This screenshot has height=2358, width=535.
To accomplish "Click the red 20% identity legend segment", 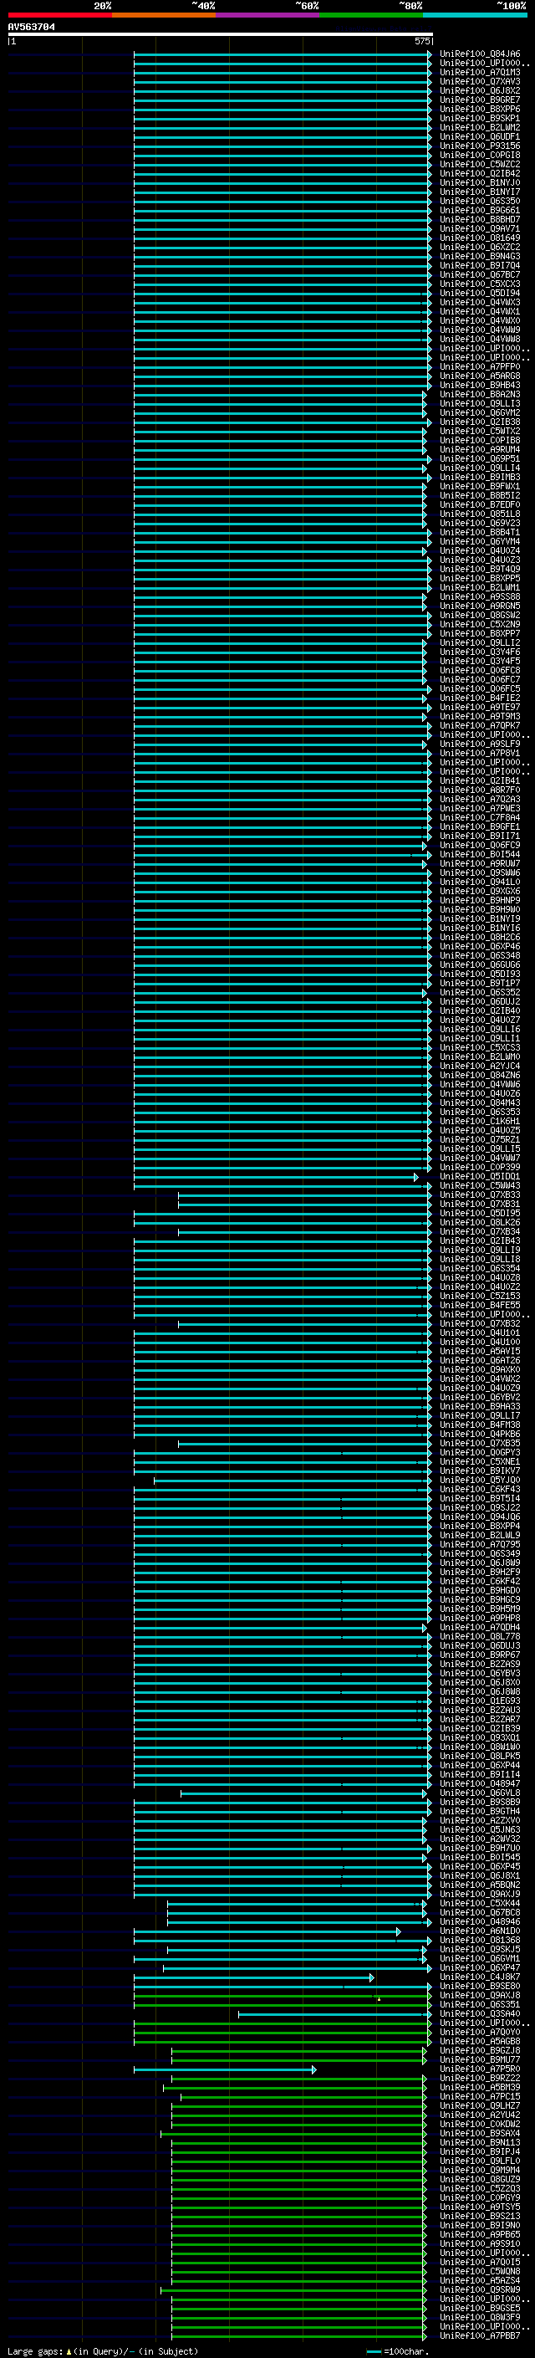I will coord(59,15).
